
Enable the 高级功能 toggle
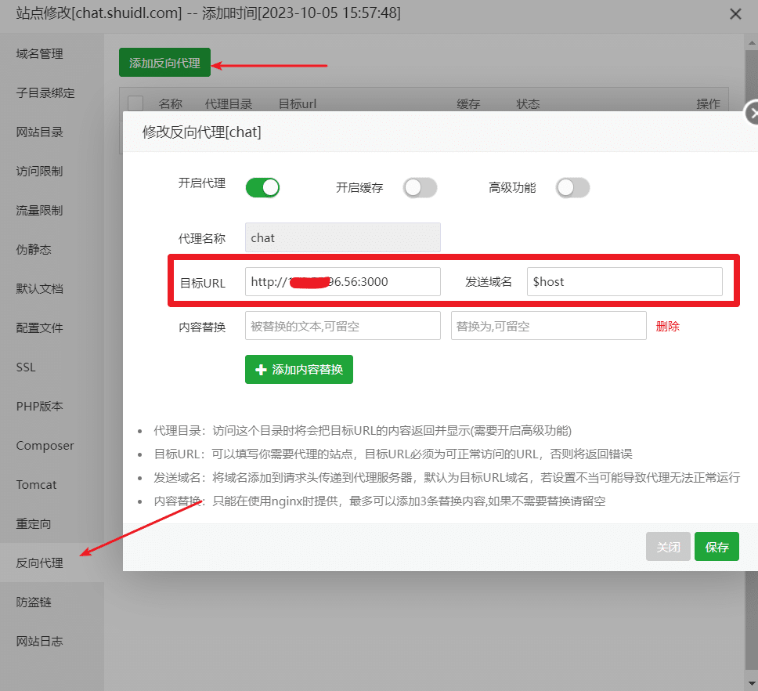pos(572,187)
